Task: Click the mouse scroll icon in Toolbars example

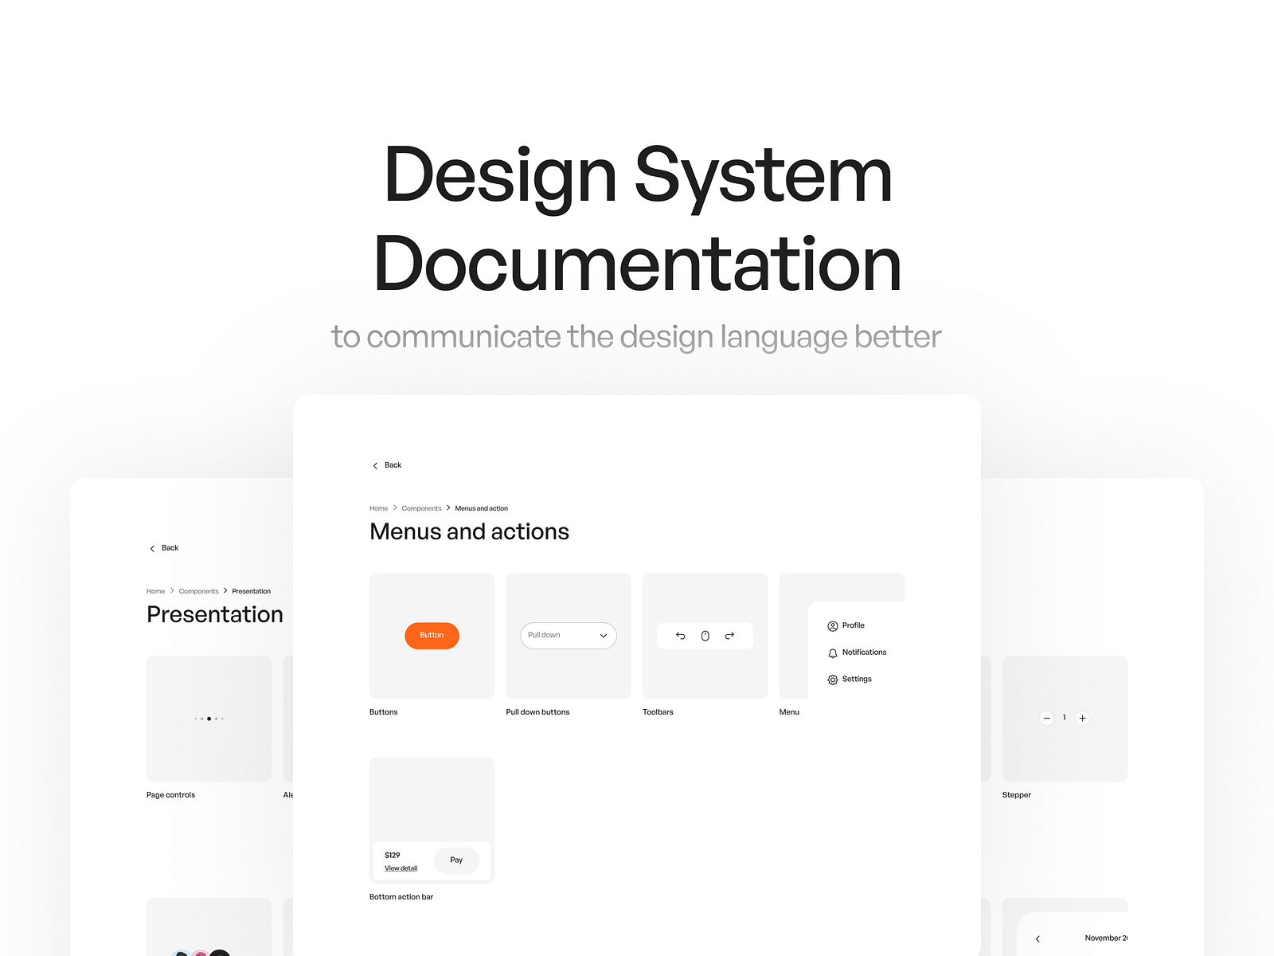Action: [705, 636]
